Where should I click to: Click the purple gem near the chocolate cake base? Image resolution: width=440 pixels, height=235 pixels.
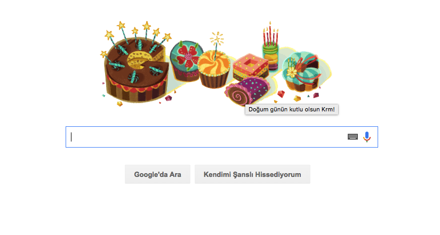[x=169, y=98]
